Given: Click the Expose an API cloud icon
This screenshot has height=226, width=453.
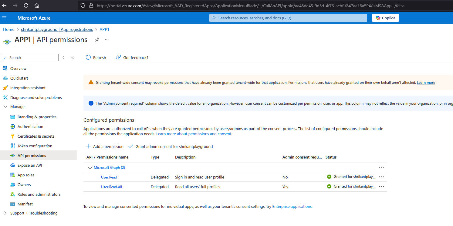Looking at the screenshot, I should (x=12, y=165).
